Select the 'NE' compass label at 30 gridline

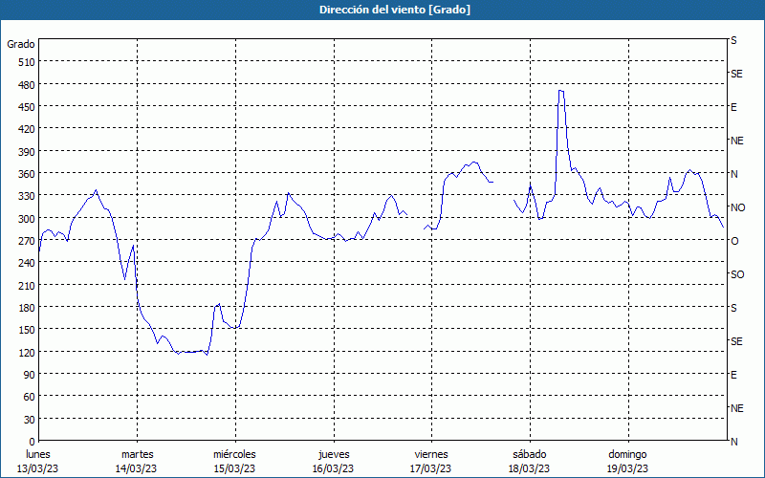point(737,408)
